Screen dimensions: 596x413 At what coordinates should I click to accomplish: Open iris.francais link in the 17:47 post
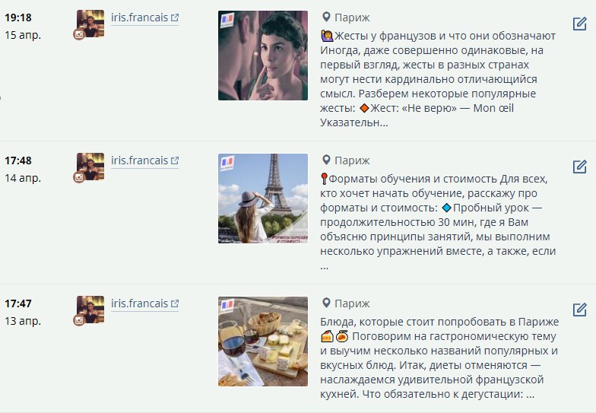140,303
